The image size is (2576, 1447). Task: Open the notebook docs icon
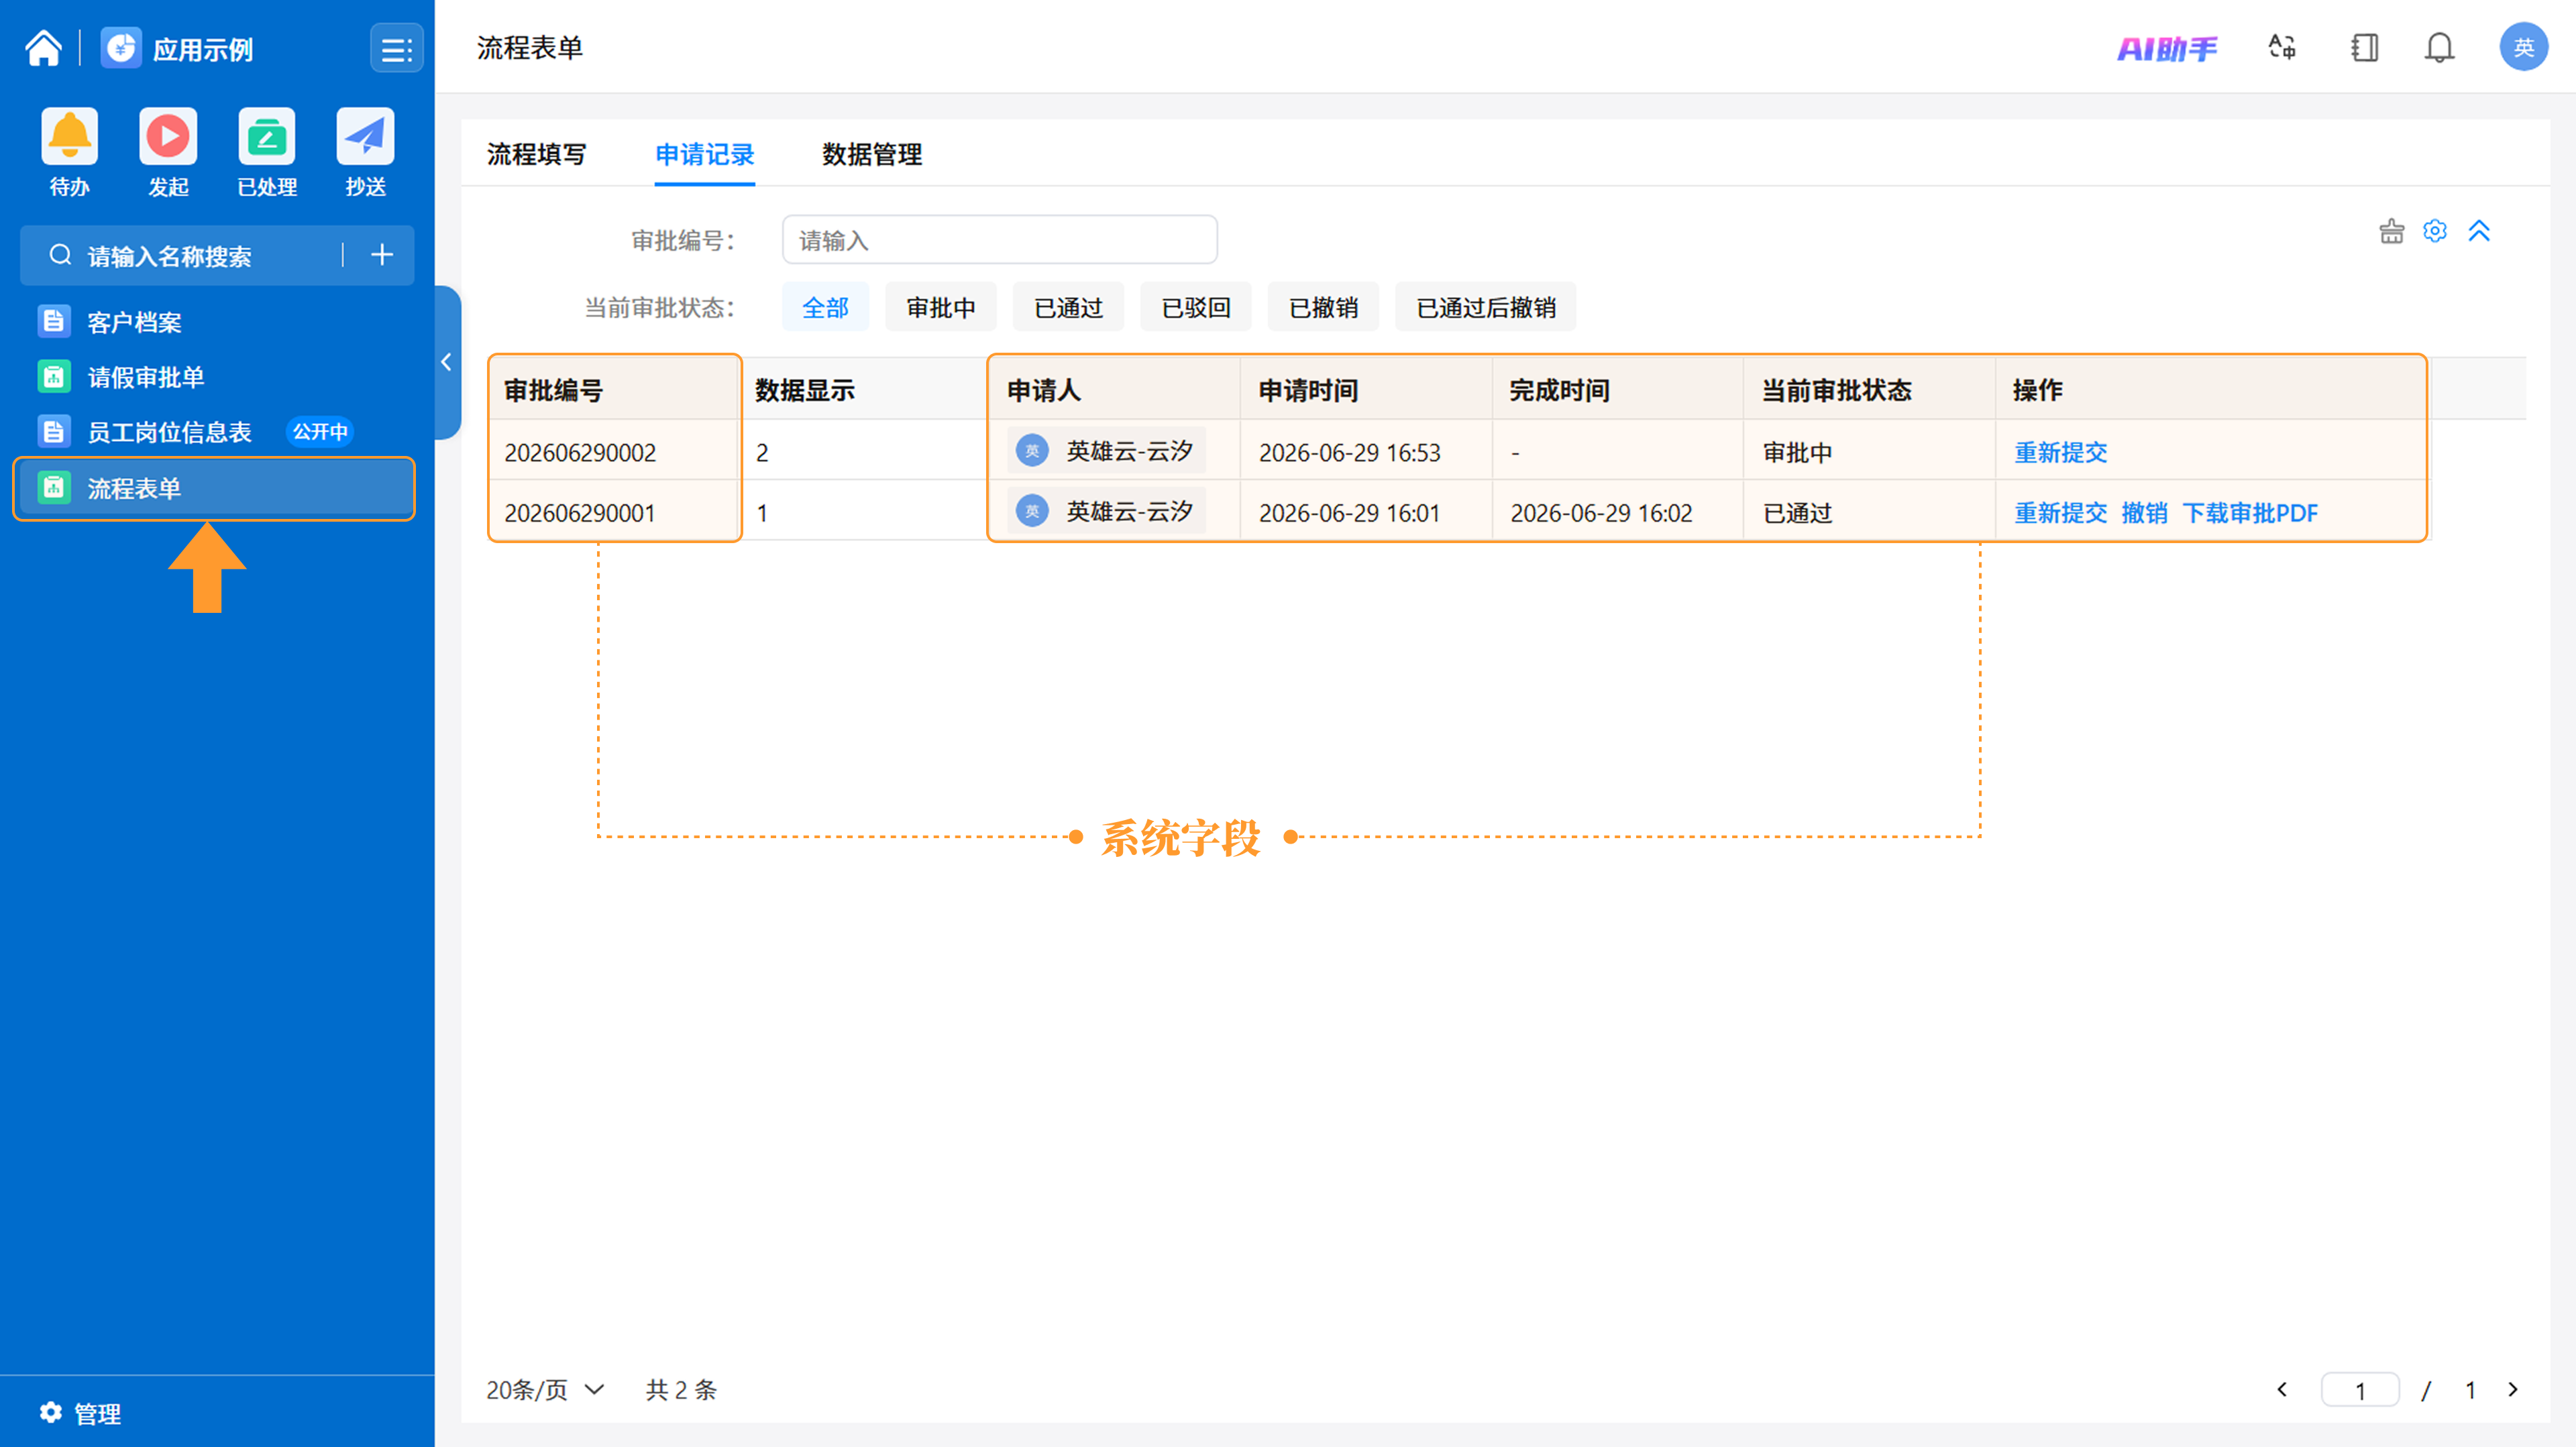[x=2364, y=47]
